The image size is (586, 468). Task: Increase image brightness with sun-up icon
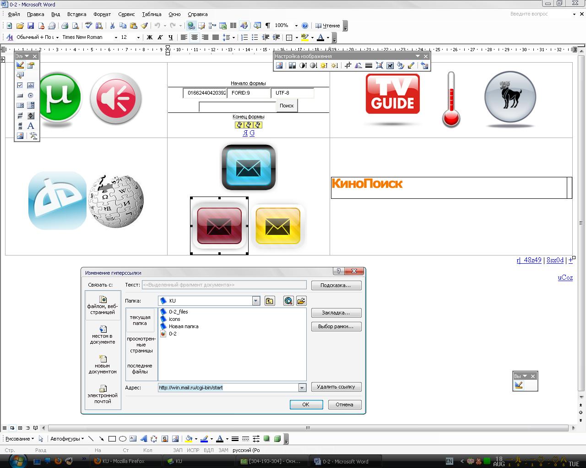(324, 66)
